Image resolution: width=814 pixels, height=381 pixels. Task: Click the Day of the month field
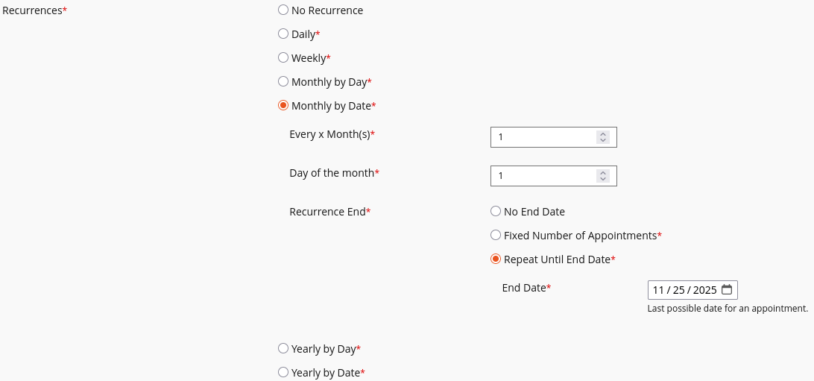tap(544, 176)
